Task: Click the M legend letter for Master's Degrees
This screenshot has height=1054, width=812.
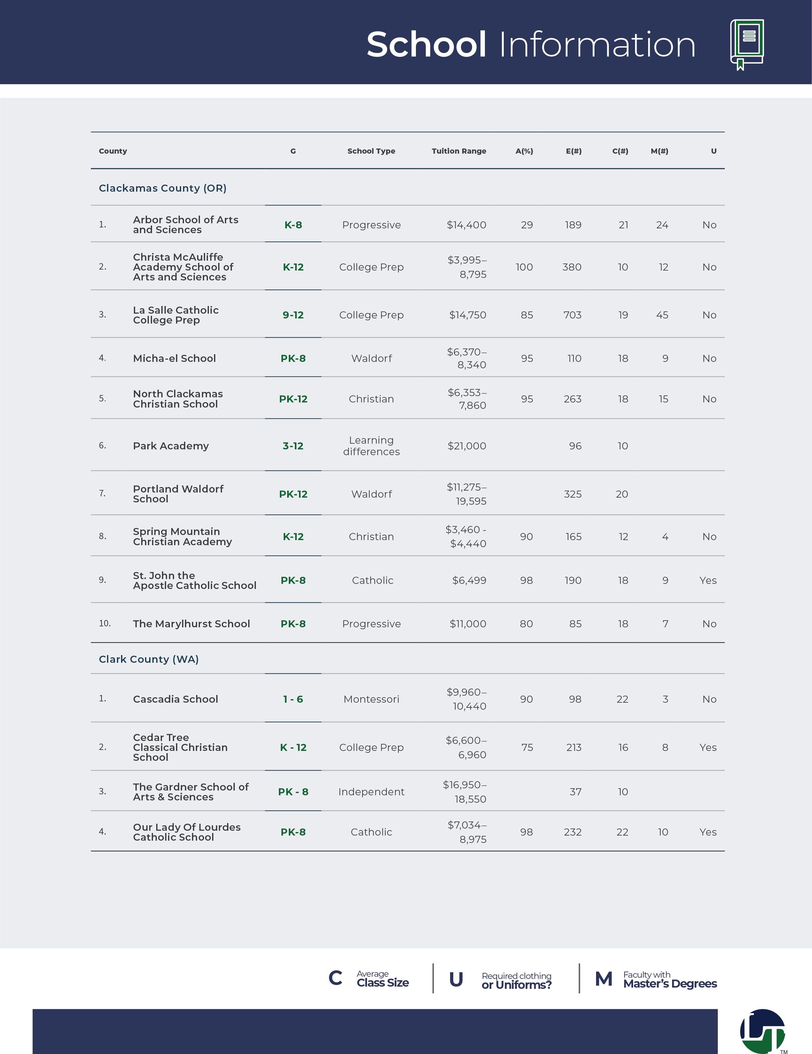Action: click(x=603, y=979)
